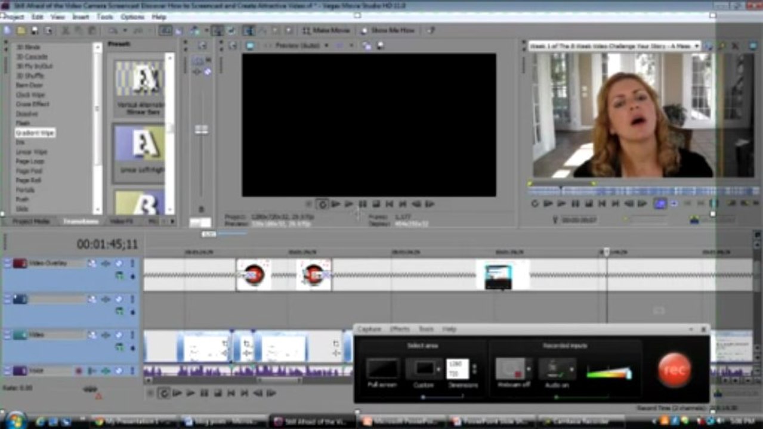
Task: Open the Custom area dropdown arrow
Action: (x=439, y=369)
